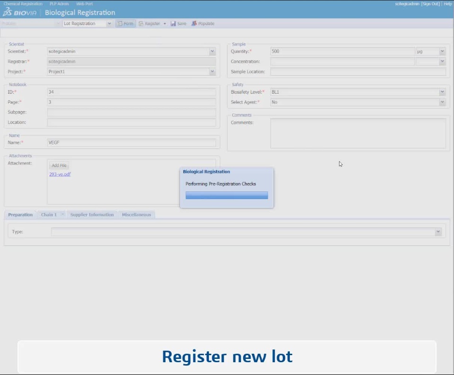Switch to the Supplier Information tab
This screenshot has height=375, width=454.
[x=92, y=215]
